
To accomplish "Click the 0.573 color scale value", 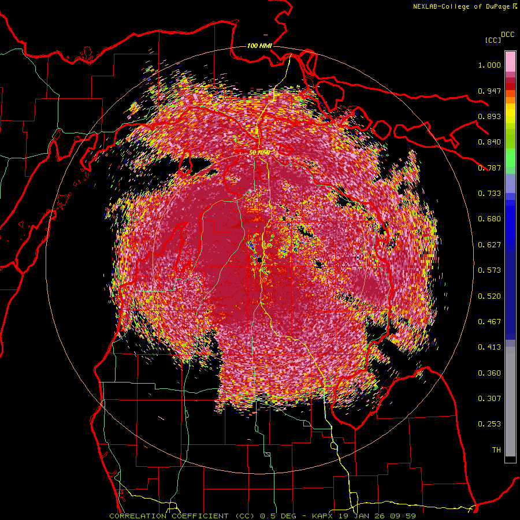I will (489, 270).
